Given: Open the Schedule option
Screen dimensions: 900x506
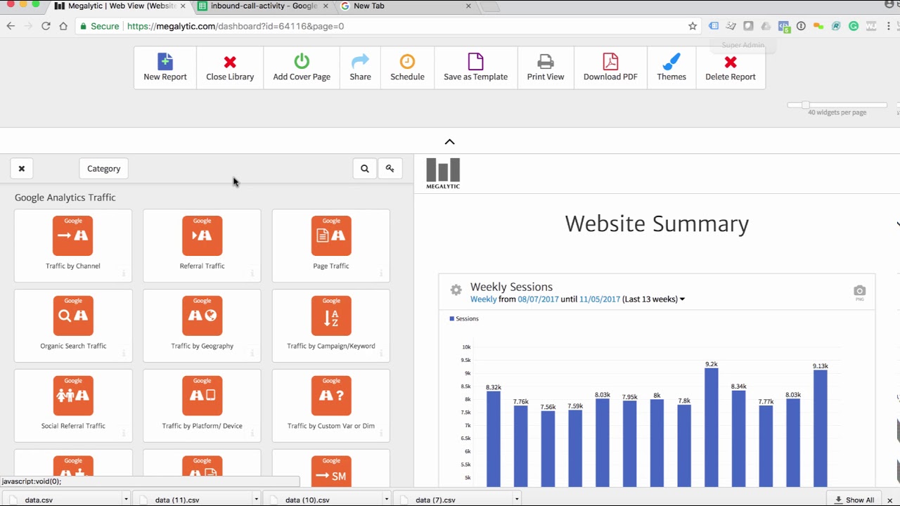Looking at the screenshot, I should tap(407, 67).
